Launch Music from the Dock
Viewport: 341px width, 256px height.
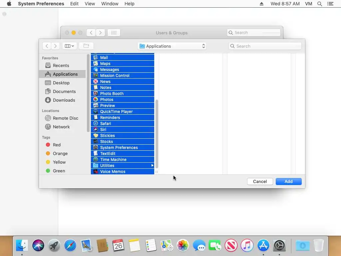[247, 245]
